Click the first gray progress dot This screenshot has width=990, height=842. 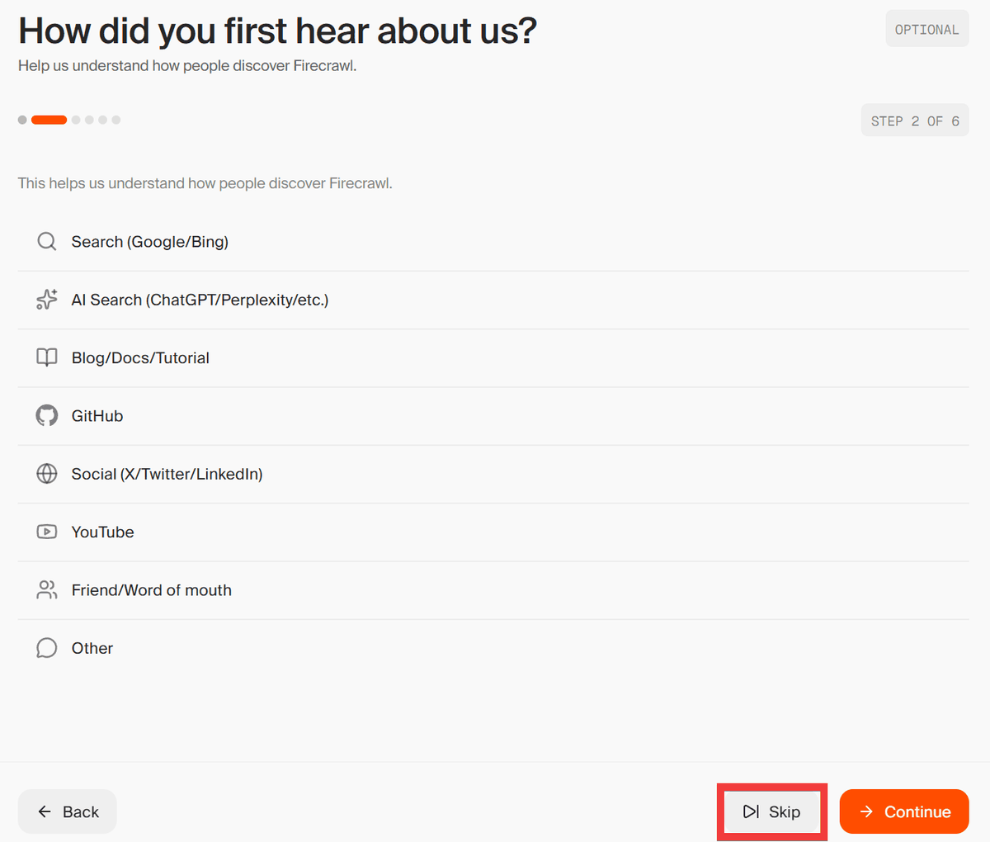(22, 120)
